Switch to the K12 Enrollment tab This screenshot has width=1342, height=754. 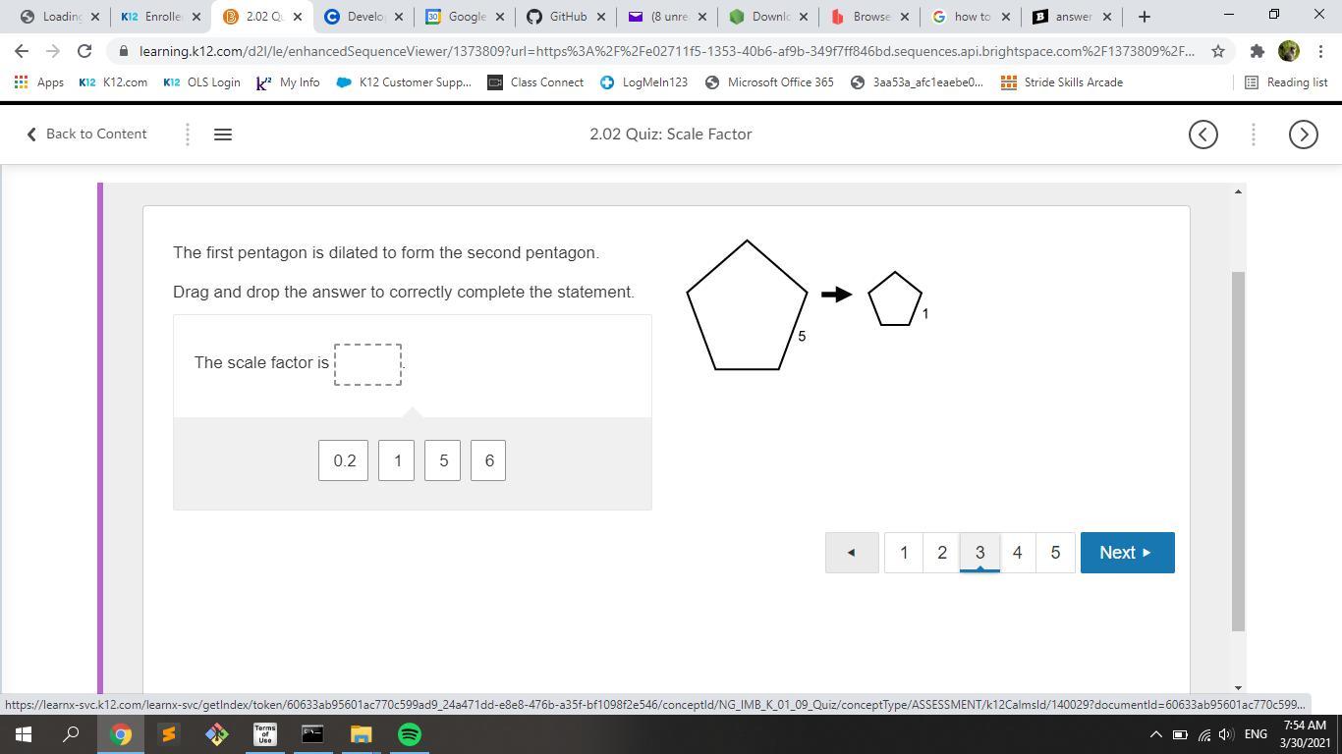point(160,17)
